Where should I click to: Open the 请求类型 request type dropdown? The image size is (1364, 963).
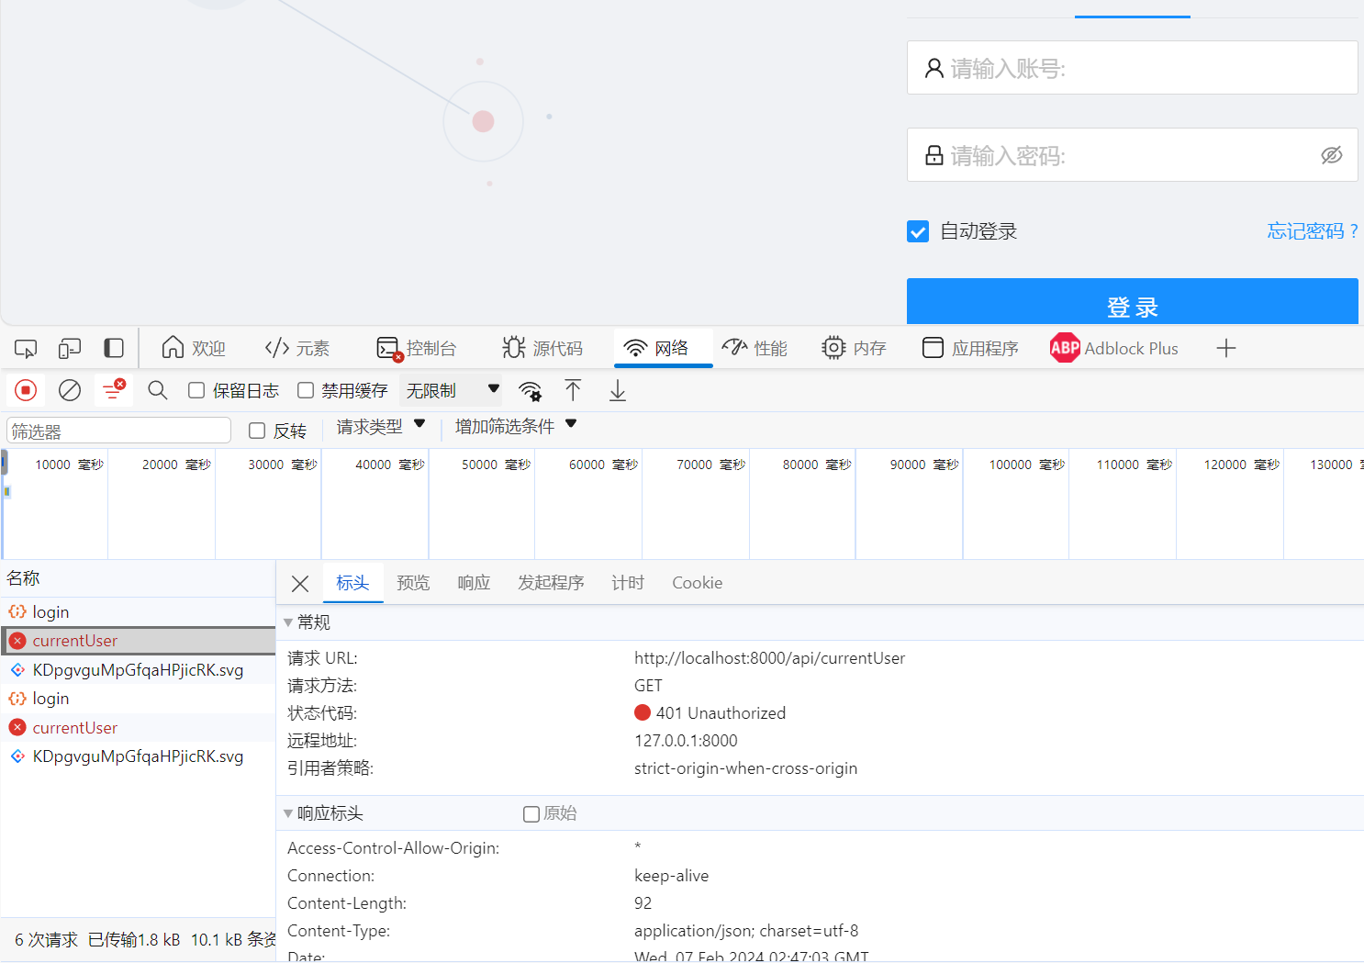(380, 426)
